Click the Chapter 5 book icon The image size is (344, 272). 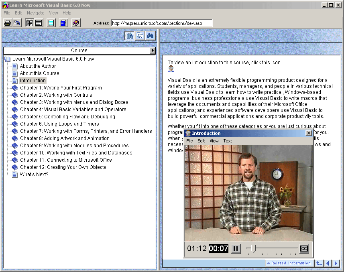tap(15, 117)
